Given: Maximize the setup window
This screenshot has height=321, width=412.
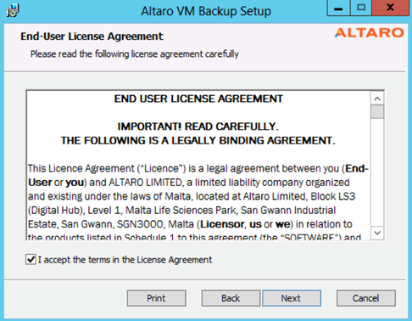Looking at the screenshot, I should pyautogui.click(x=361, y=8).
